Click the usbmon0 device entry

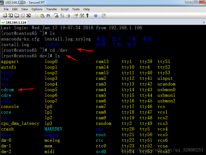pos(166,90)
